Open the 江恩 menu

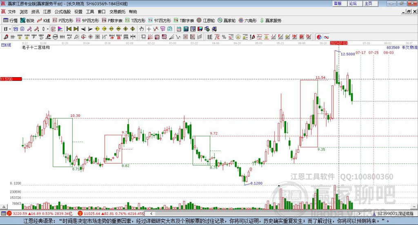tap(47, 12)
